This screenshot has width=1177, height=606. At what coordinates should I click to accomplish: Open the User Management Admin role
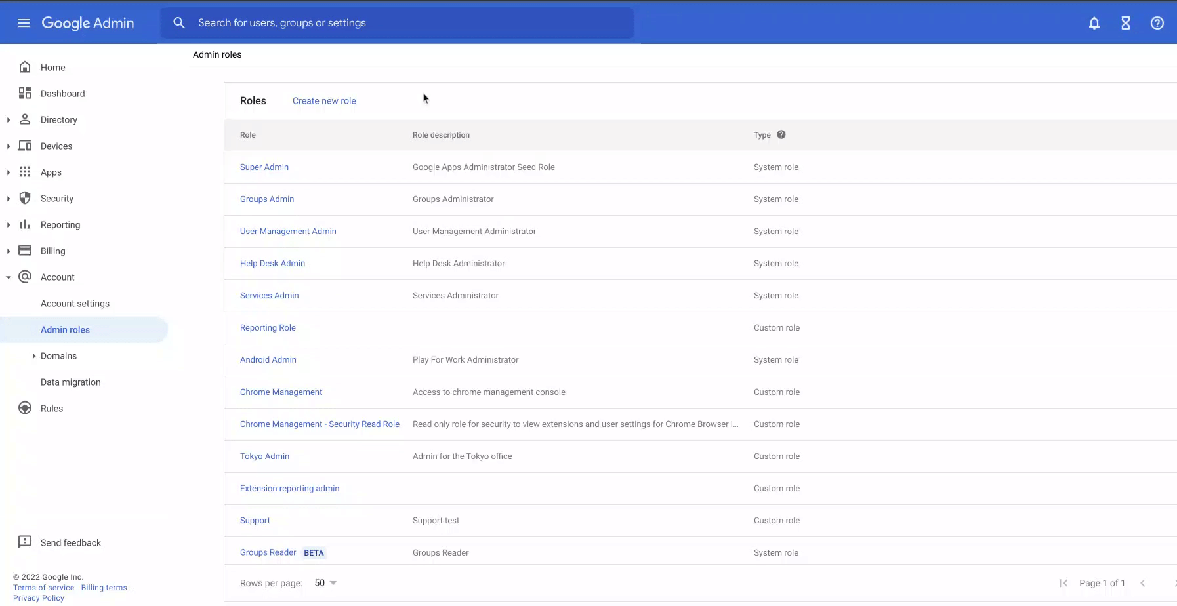288,232
